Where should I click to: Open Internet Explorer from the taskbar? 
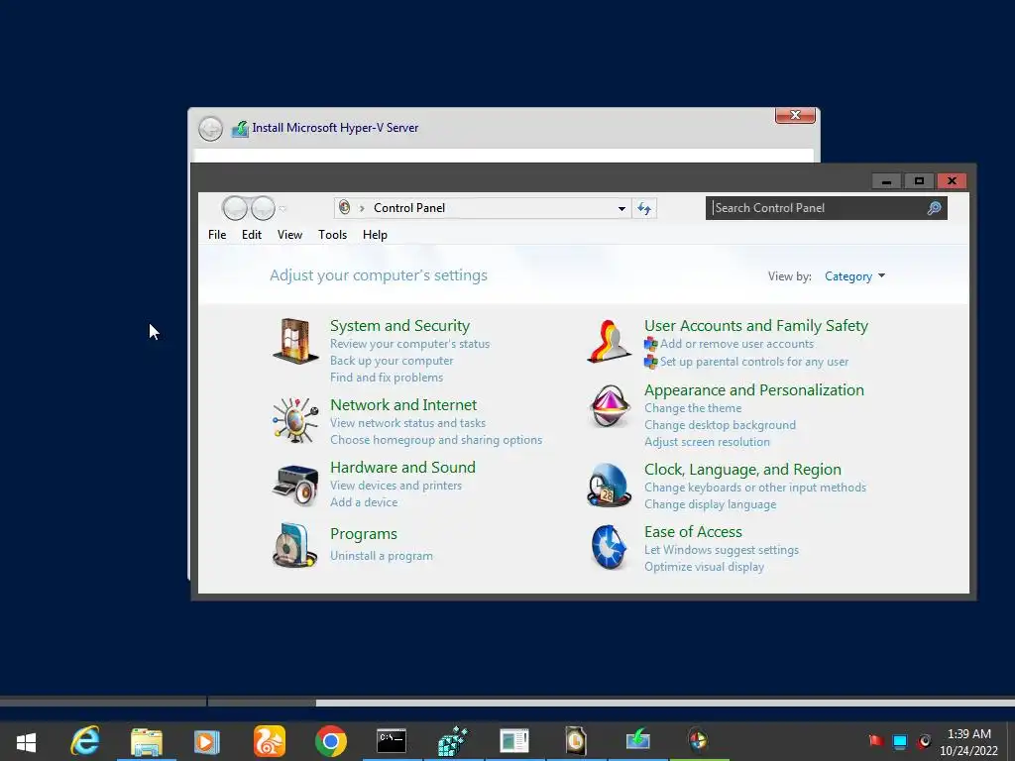tap(85, 741)
